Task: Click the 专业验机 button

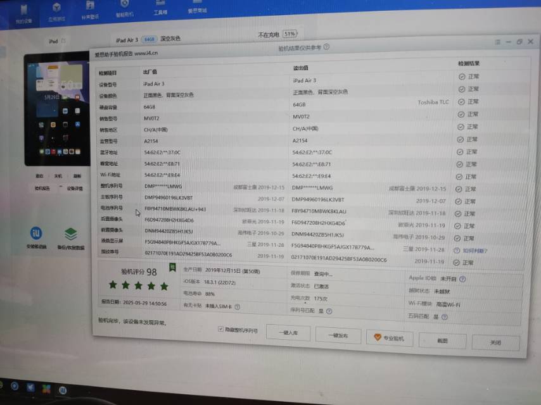Action: pos(390,338)
